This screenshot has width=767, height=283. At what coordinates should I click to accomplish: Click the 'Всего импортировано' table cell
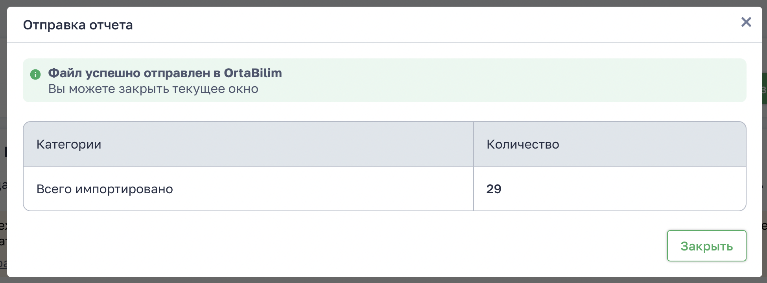coord(105,189)
